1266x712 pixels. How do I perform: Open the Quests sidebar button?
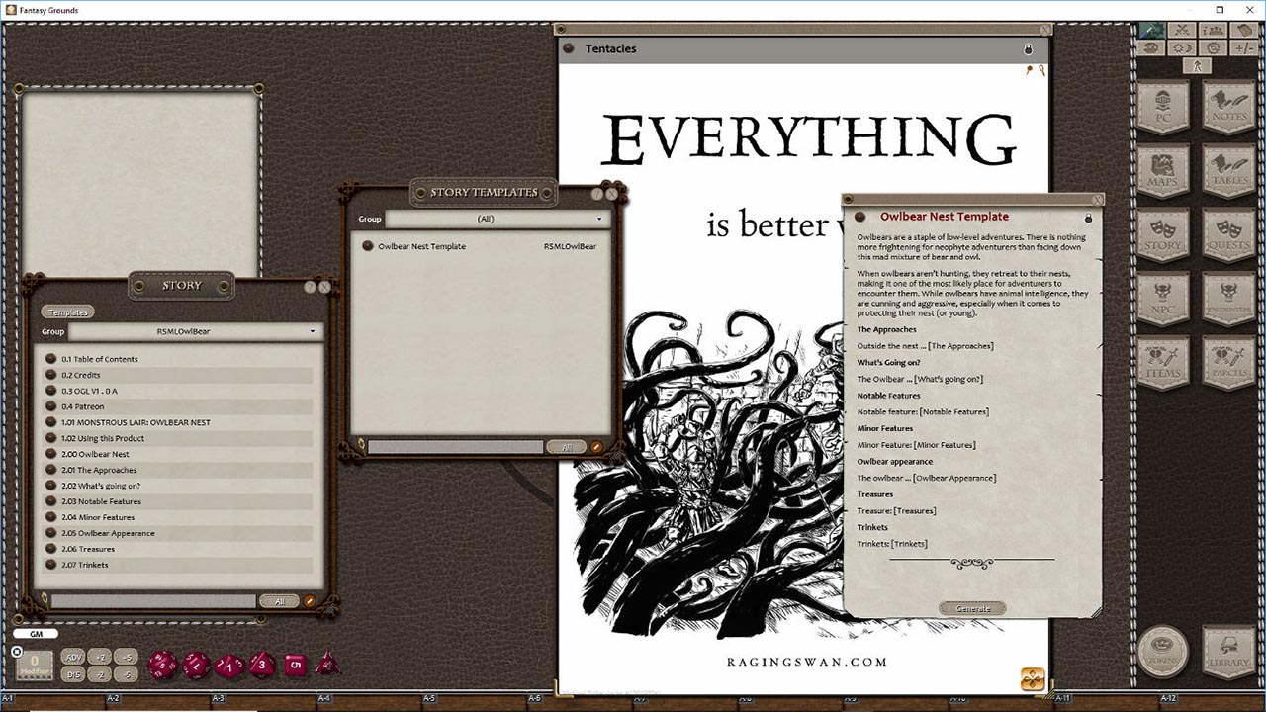click(x=1227, y=235)
